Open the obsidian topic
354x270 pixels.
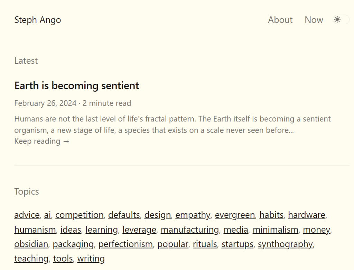pos(31,244)
